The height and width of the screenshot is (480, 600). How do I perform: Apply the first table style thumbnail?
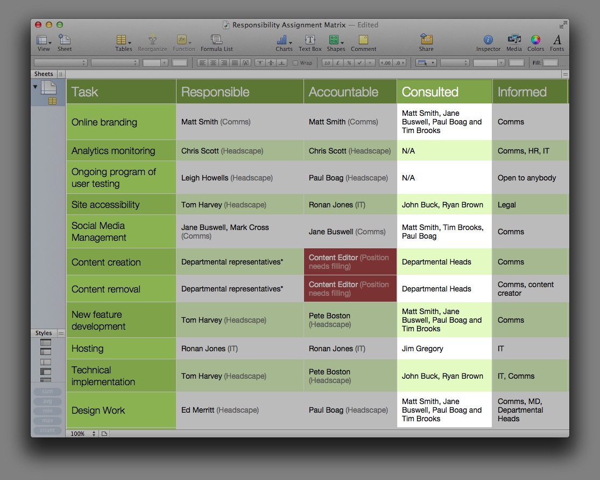click(46, 343)
